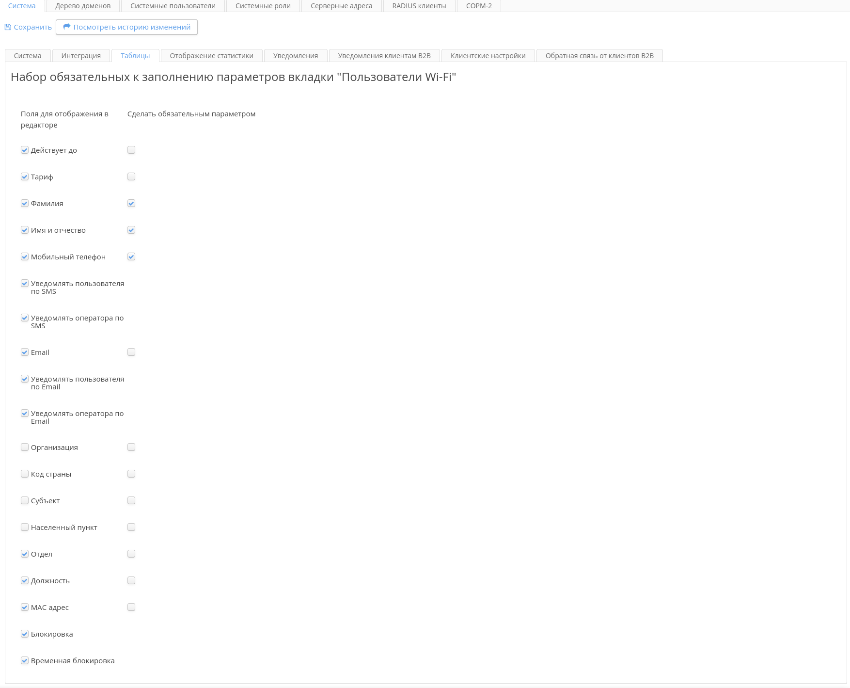Viewport: 850px width, 688px height.
Task: Uncheck the Email display checkbox
Action: tap(25, 352)
